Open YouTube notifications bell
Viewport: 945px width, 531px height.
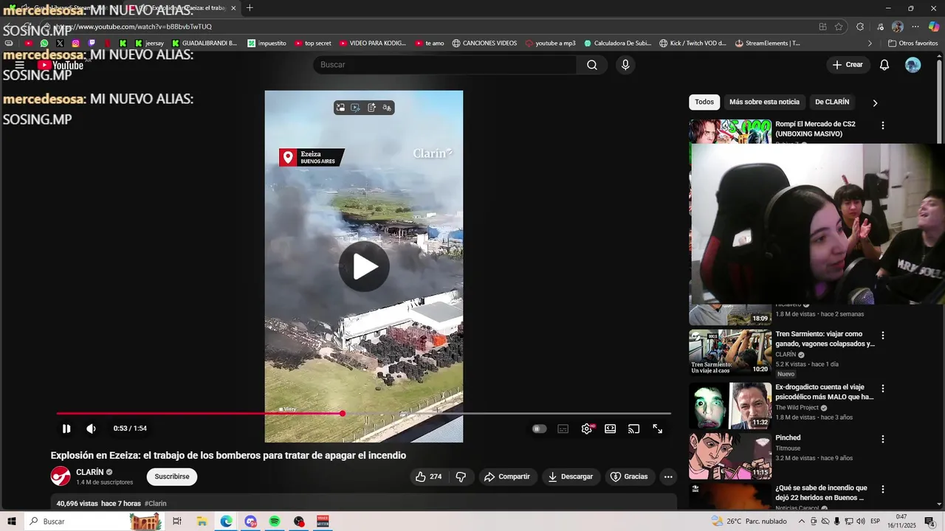(884, 65)
